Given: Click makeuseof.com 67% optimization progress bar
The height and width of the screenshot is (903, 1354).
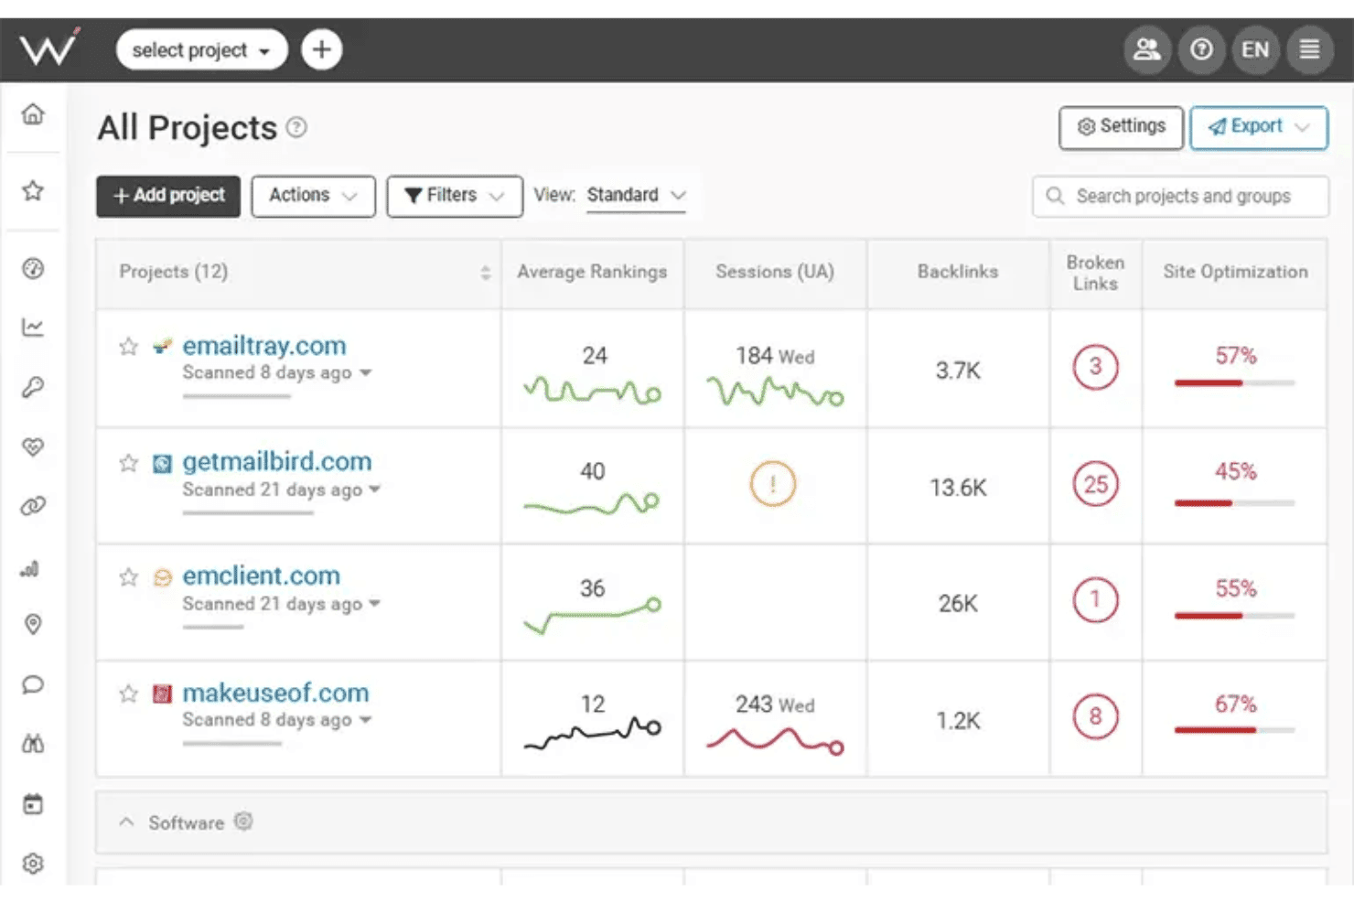Looking at the screenshot, I should pos(1234,730).
